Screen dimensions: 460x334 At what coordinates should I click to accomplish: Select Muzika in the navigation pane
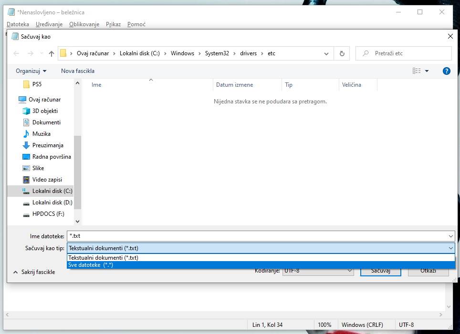41,134
